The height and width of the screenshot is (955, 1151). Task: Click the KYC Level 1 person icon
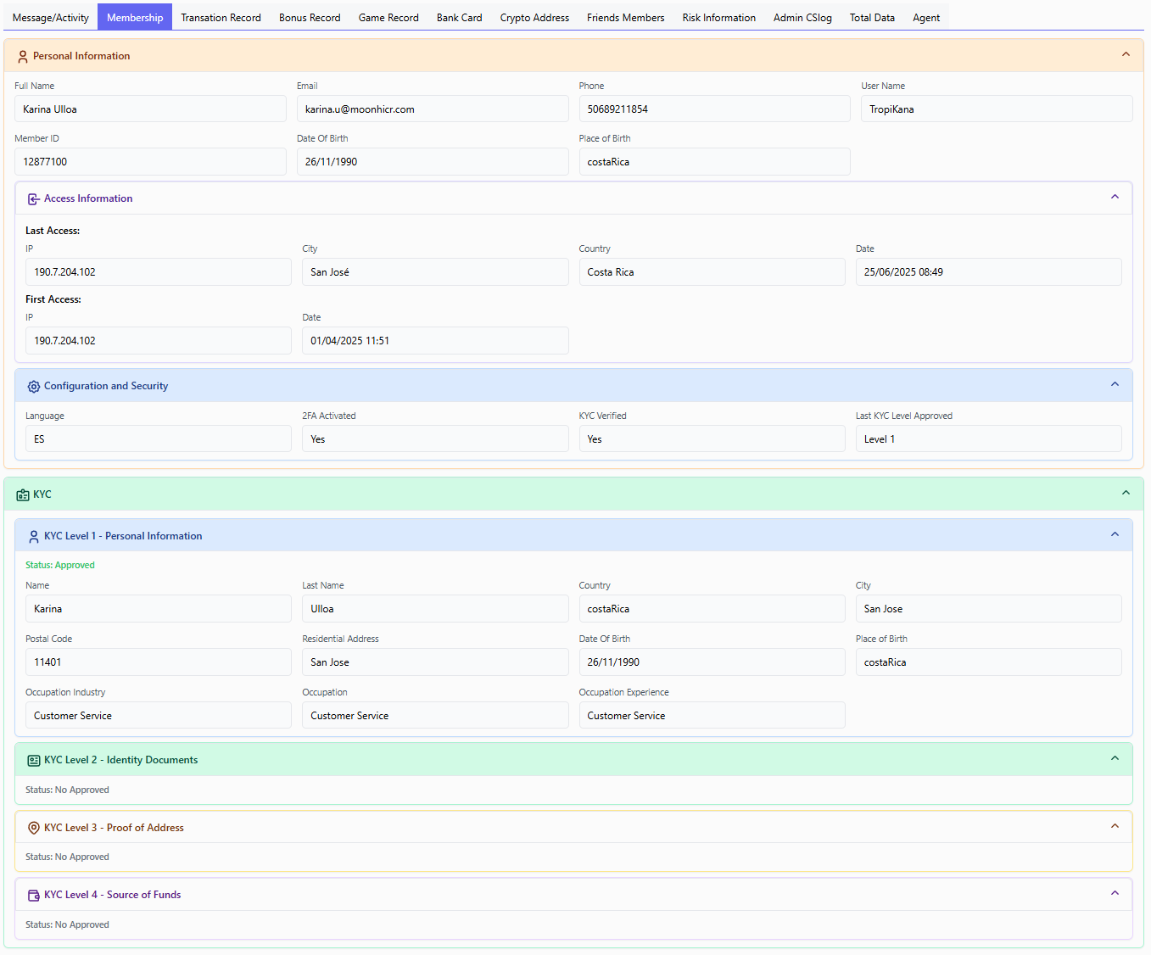[33, 537]
